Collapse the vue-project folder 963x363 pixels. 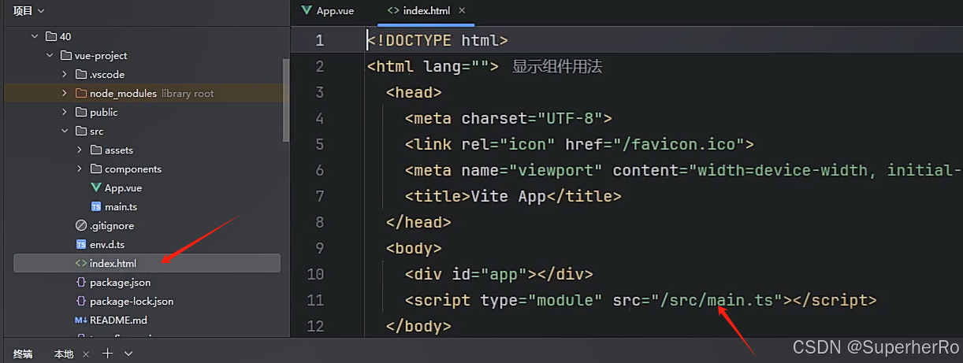pyautogui.click(x=50, y=55)
